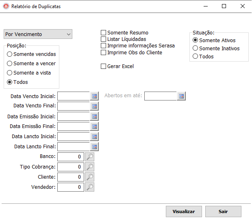Search Vendedor using magnifier icon
The height and width of the screenshot is (220, 252).
click(x=89, y=187)
